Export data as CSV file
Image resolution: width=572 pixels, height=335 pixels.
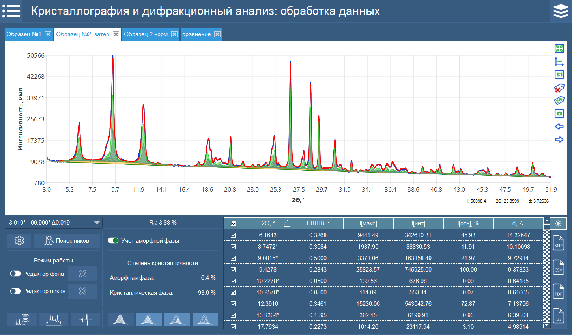pos(558,267)
